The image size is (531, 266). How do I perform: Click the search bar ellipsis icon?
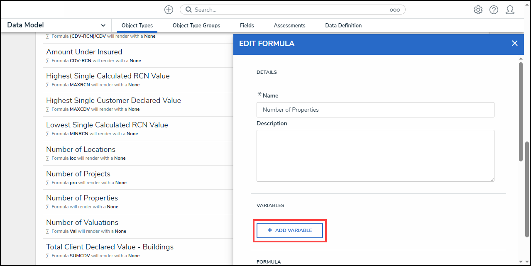pos(394,10)
